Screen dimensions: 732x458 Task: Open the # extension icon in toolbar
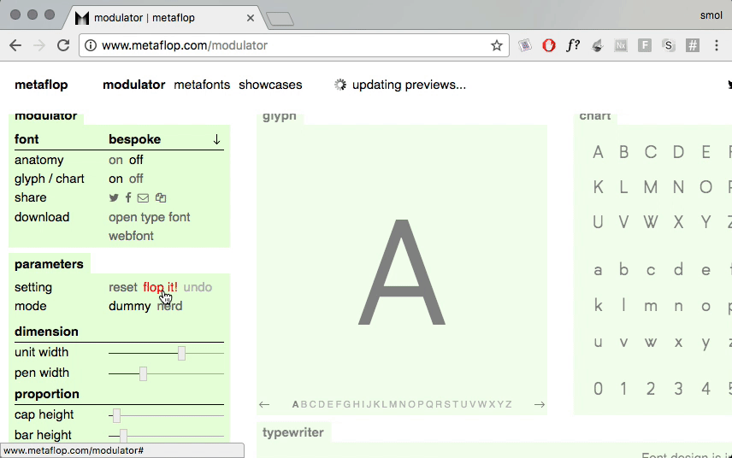click(693, 45)
